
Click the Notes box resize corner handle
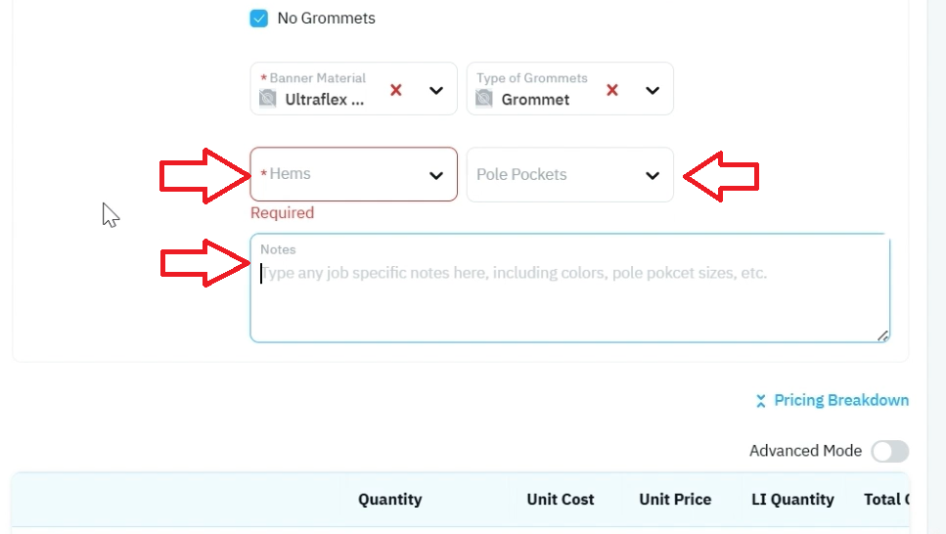pos(882,335)
